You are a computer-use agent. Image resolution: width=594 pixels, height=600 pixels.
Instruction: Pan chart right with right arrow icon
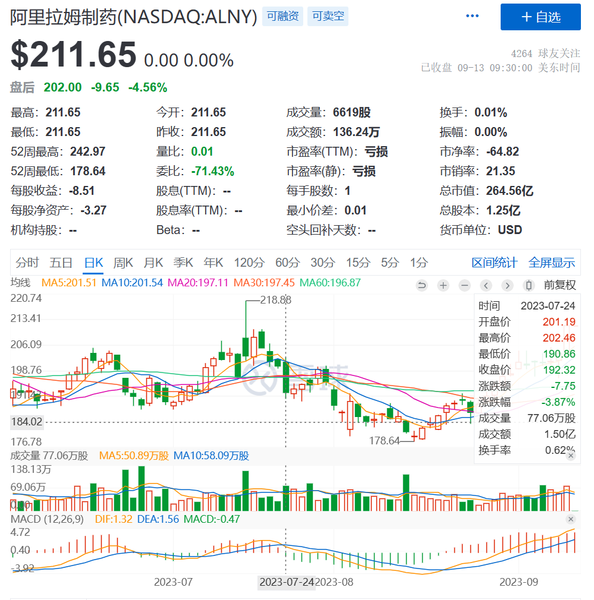point(507,285)
